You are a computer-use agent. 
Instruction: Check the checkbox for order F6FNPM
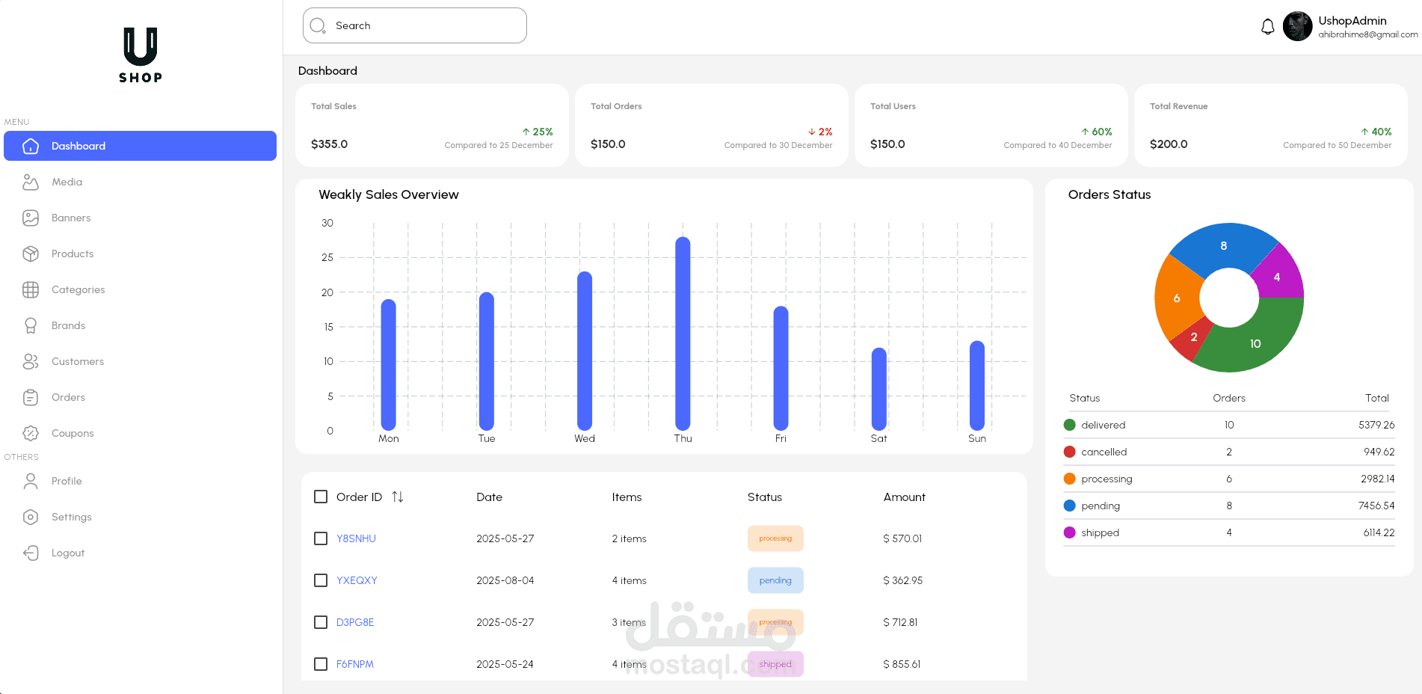(x=321, y=663)
